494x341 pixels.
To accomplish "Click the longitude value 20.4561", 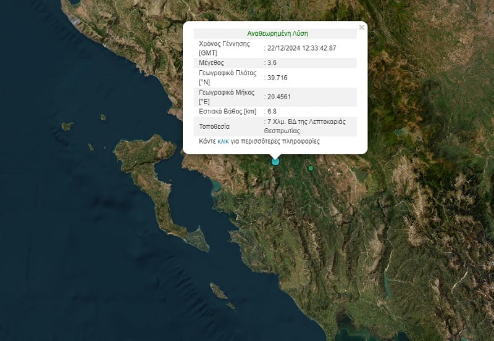I will (x=279, y=97).
